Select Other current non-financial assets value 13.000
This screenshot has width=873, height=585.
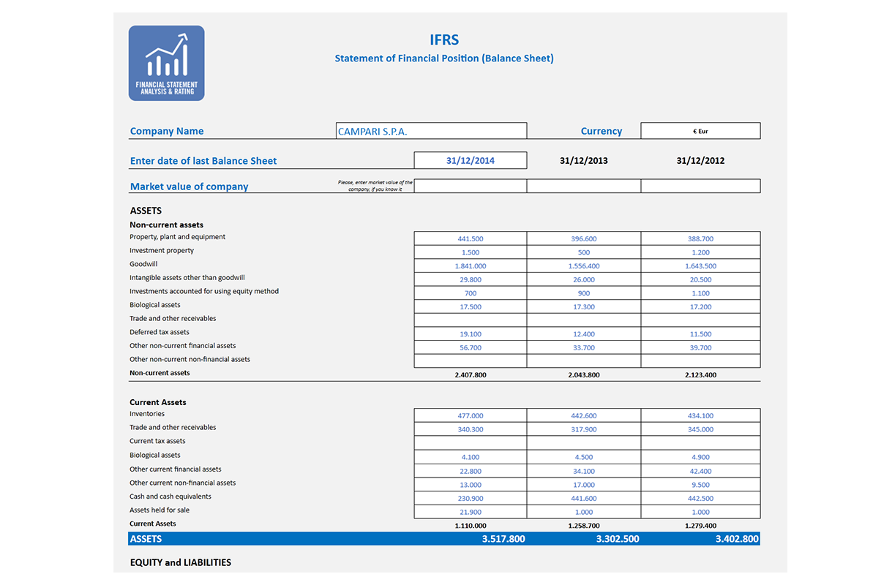point(471,485)
